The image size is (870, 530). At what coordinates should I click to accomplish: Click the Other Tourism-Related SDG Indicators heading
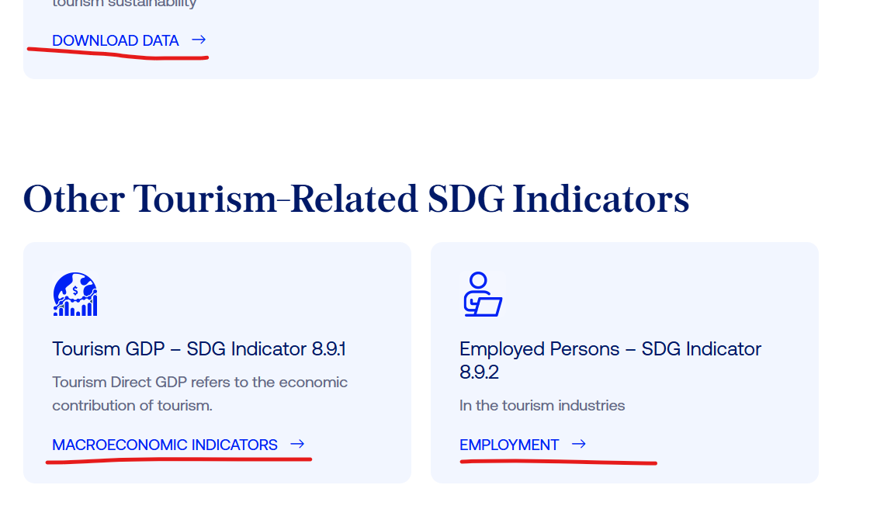pyautogui.click(x=356, y=199)
